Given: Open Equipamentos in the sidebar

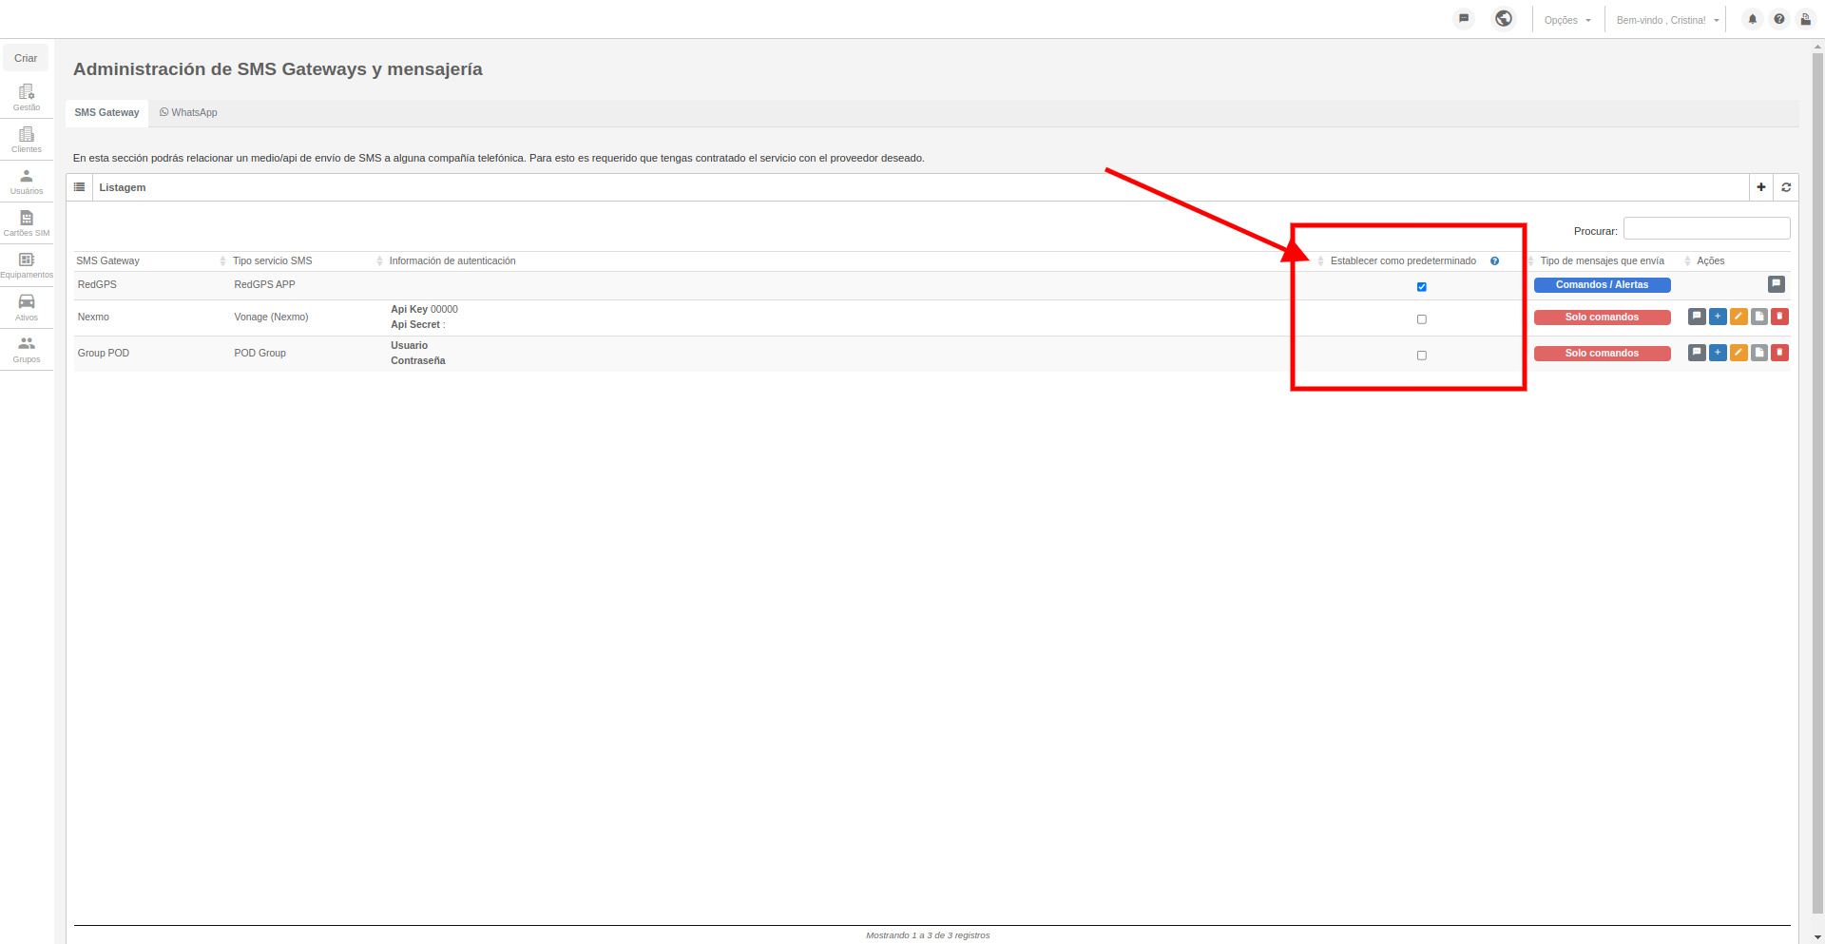Looking at the screenshot, I should click(x=27, y=265).
